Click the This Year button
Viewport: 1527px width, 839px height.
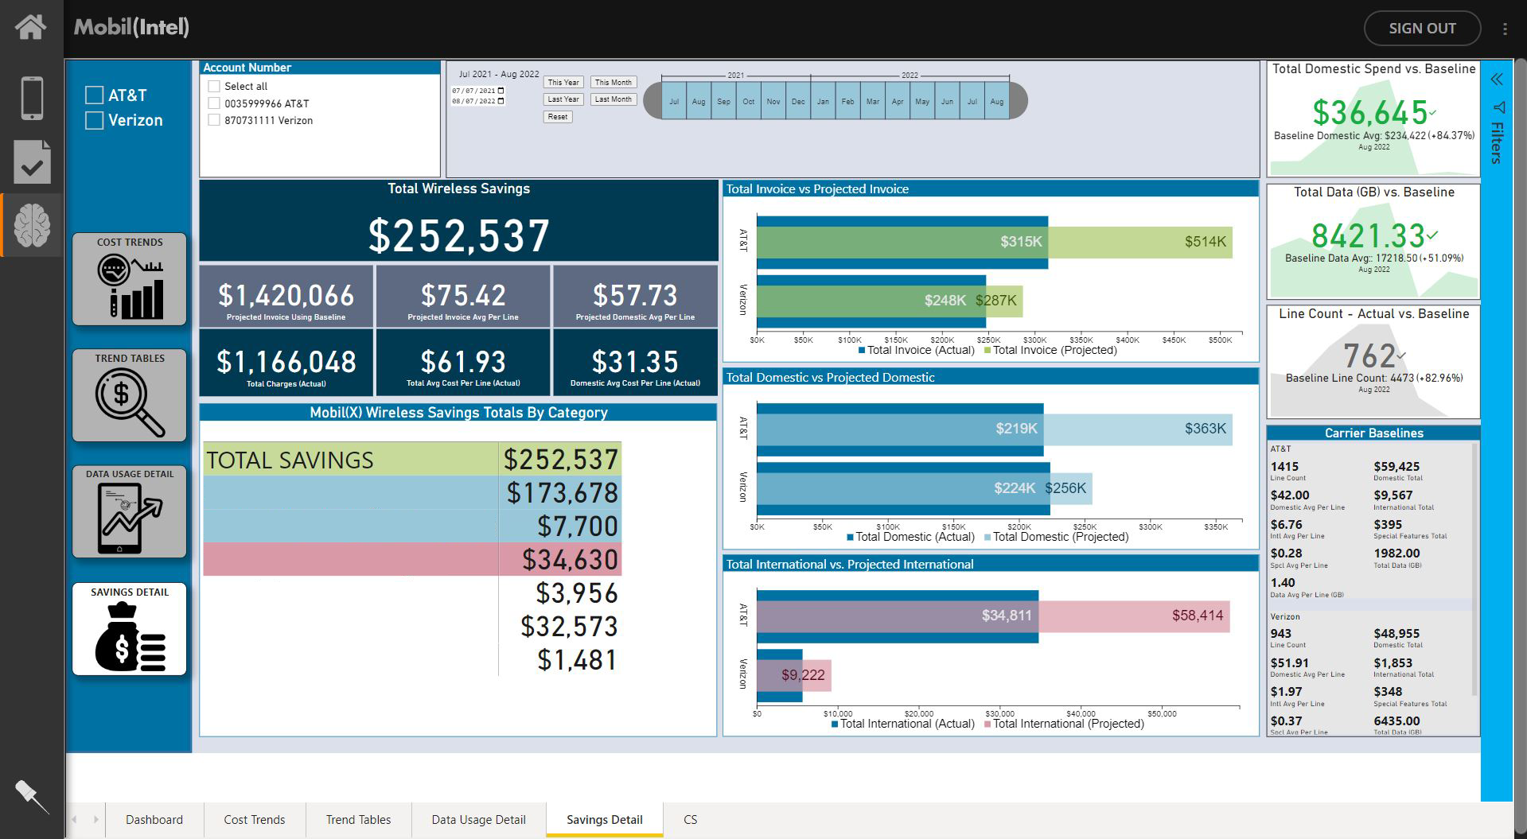click(x=563, y=83)
